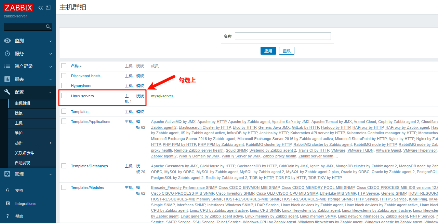Open 关联项事件 in the sidebar
The height and width of the screenshot is (223, 438).
coord(24,153)
